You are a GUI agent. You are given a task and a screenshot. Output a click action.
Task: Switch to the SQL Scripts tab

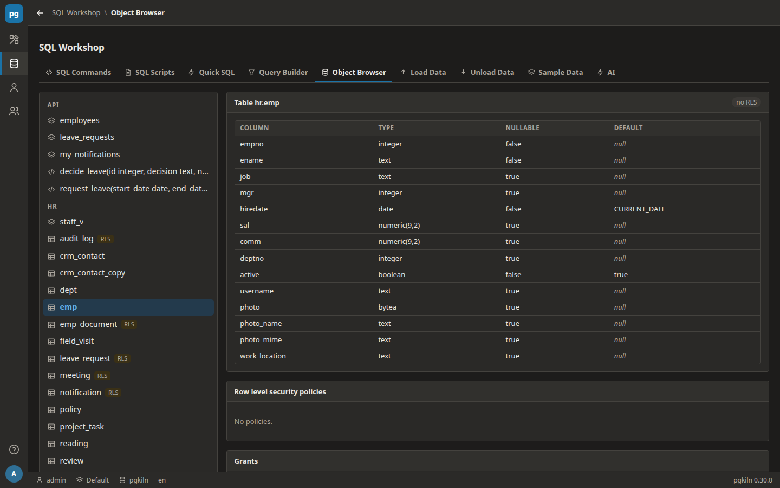(x=149, y=73)
